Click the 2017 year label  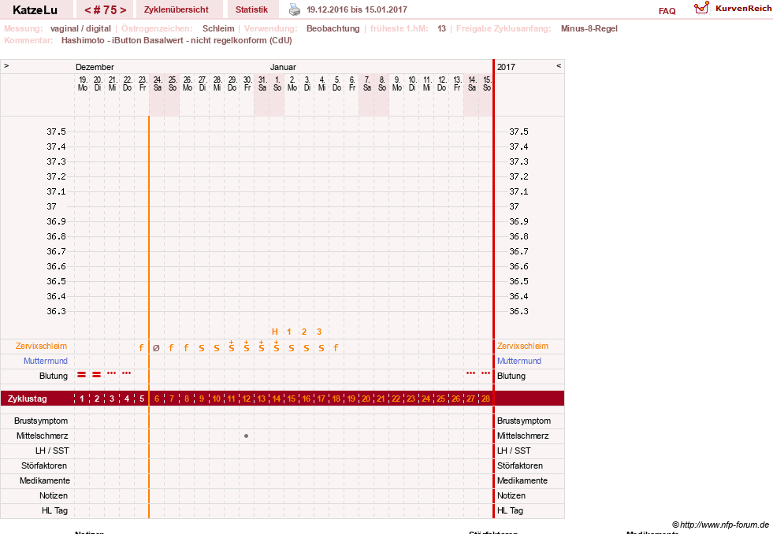(506, 67)
